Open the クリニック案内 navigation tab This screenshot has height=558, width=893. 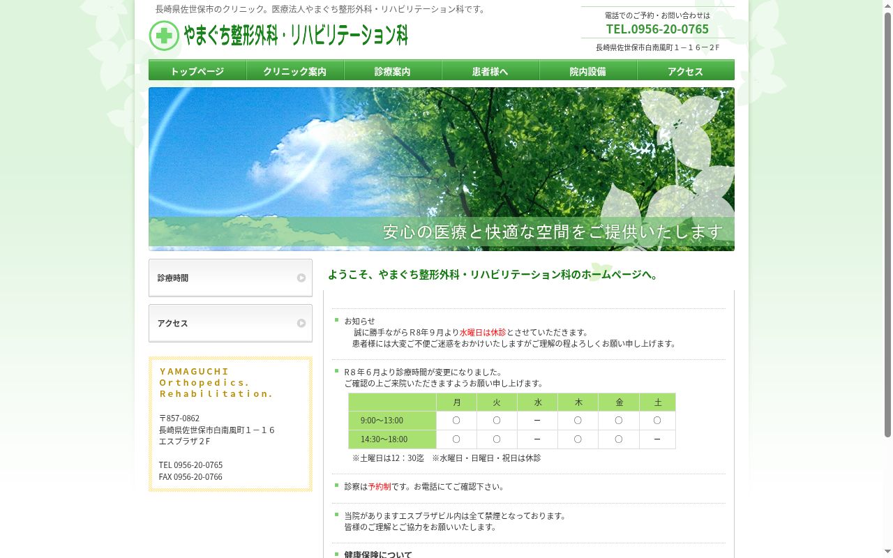pyautogui.click(x=295, y=70)
